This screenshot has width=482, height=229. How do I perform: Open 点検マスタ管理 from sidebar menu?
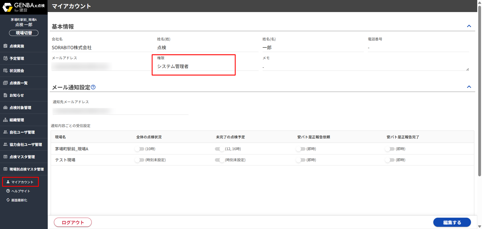click(x=22, y=157)
